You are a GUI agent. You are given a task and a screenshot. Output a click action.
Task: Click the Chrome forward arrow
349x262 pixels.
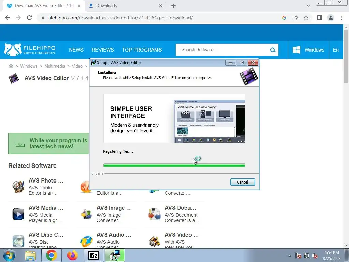pos(18,18)
